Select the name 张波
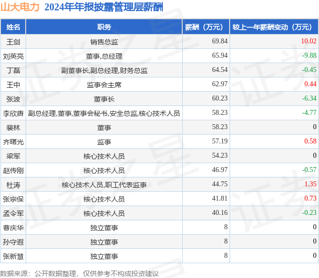Image resolution: width=319 pixels, height=278 pixels. click(13, 99)
